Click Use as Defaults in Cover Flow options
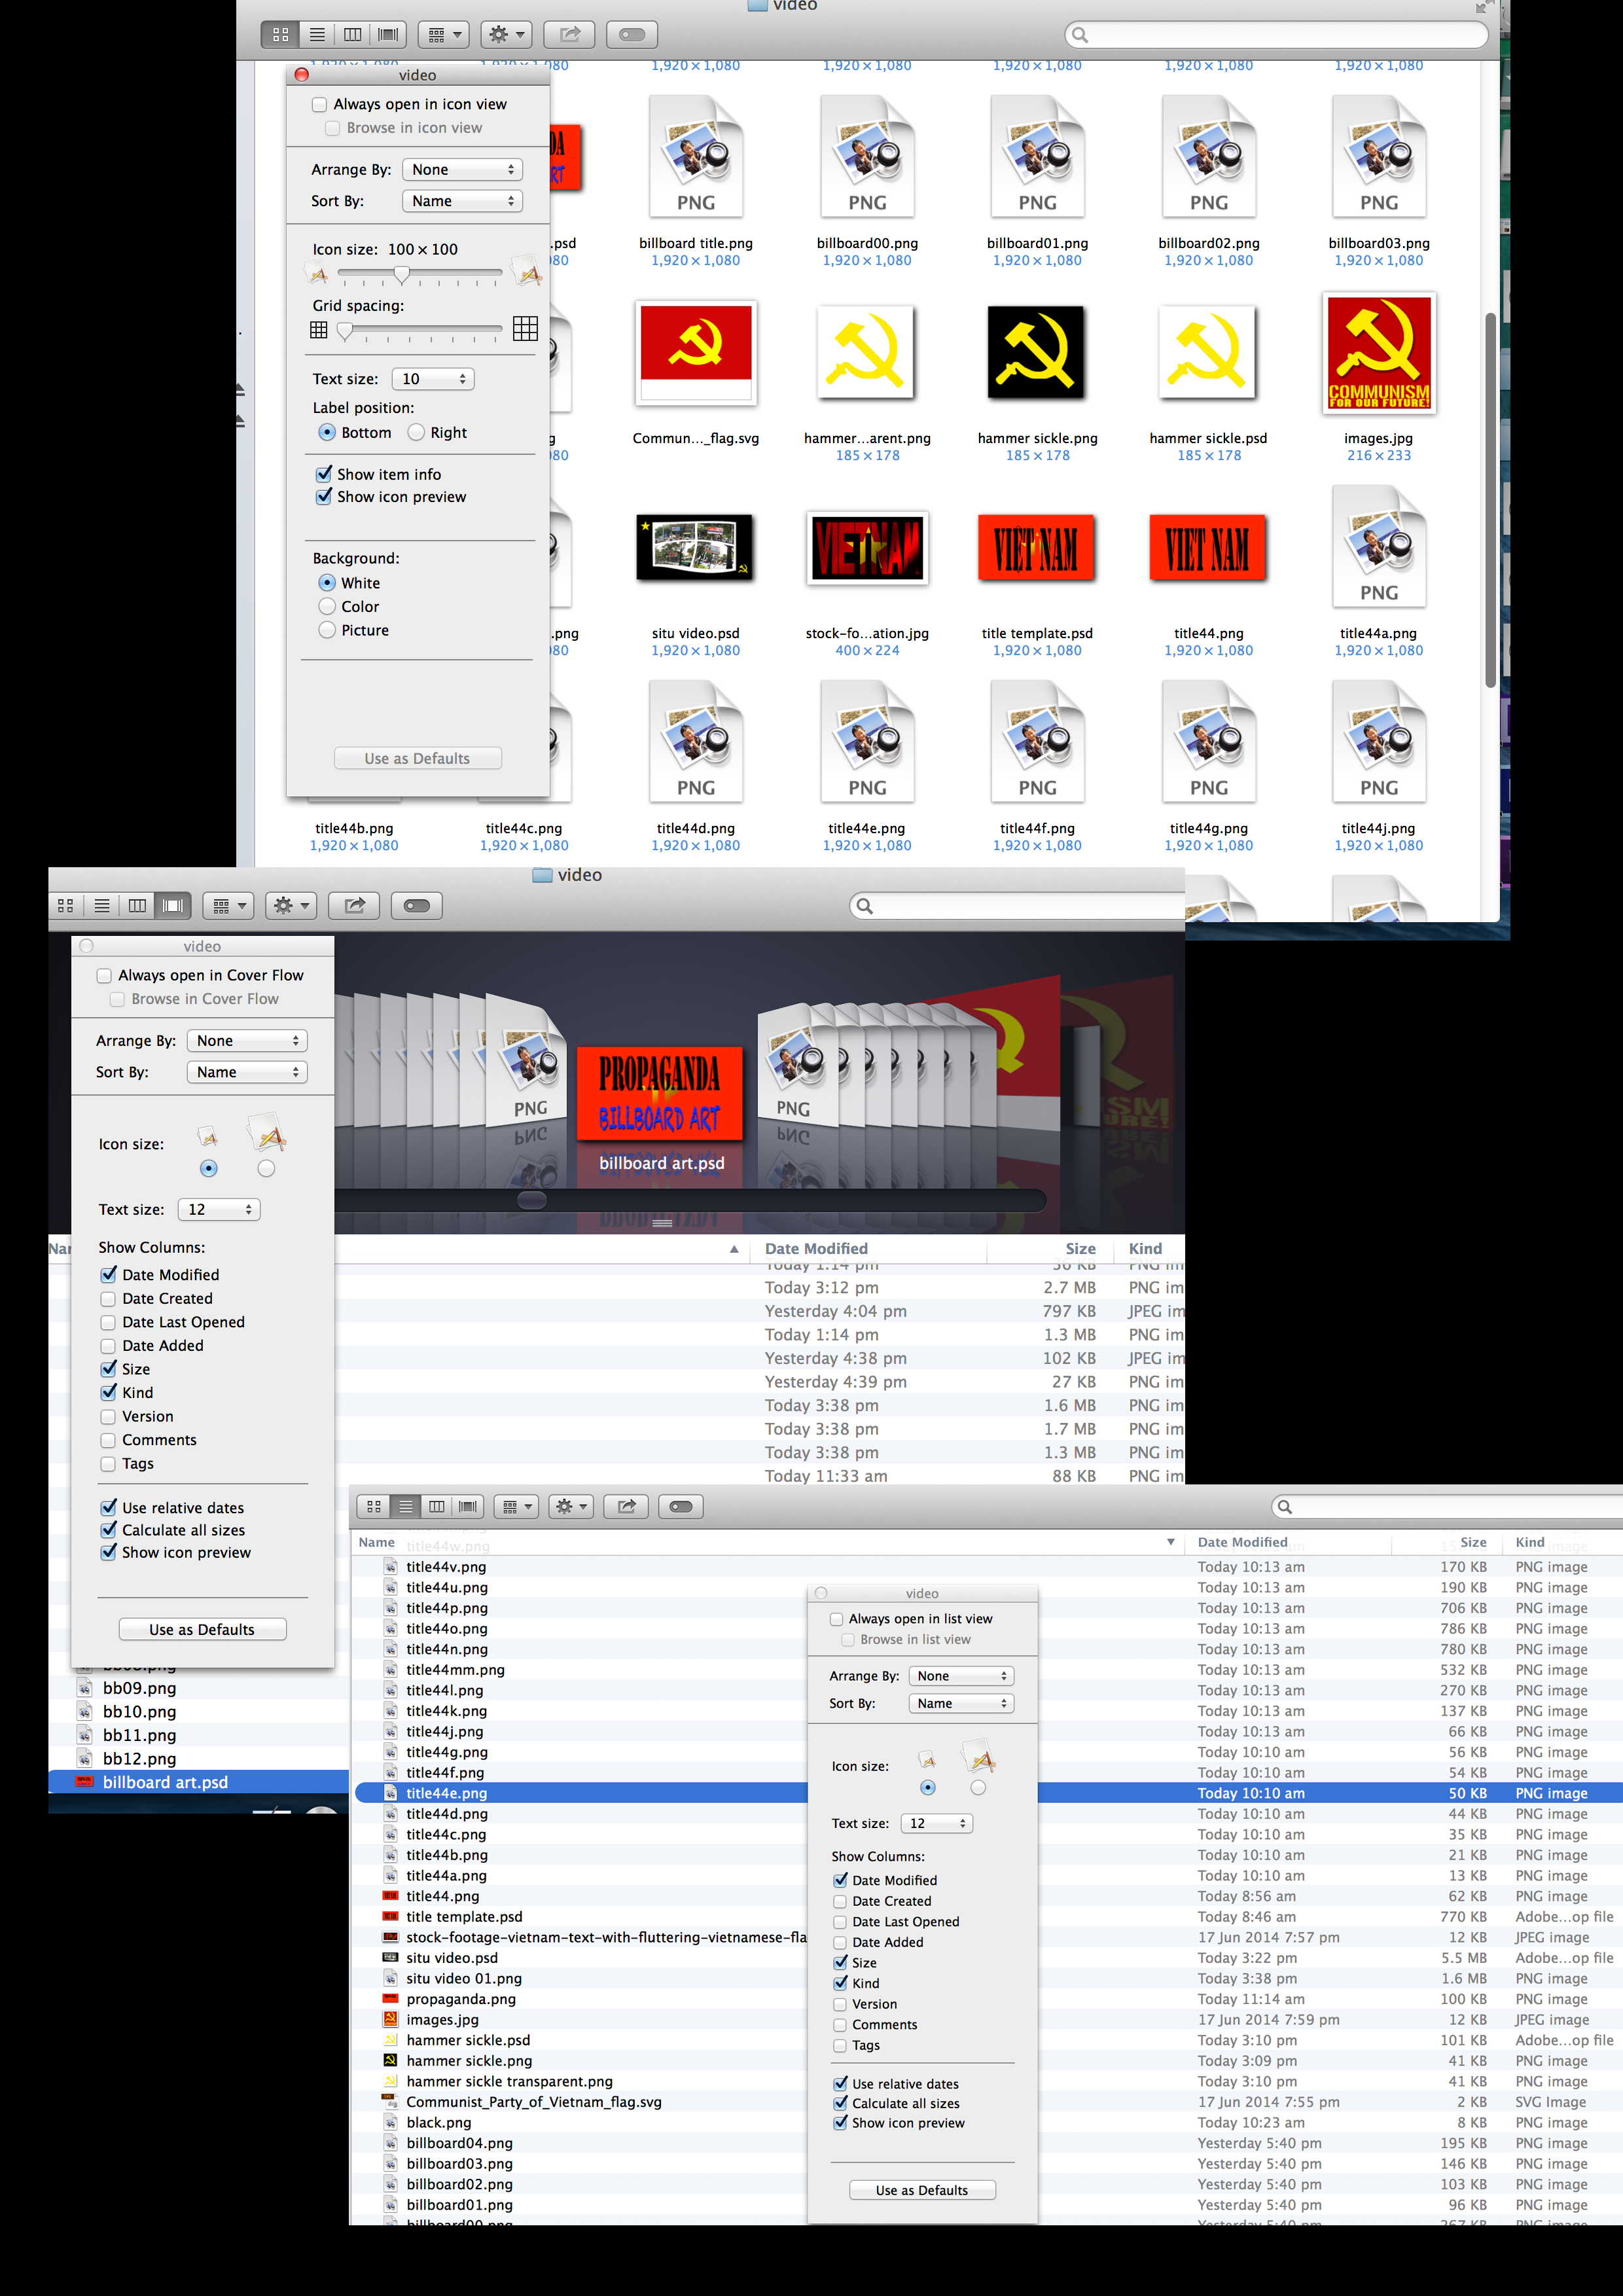 203,1630
